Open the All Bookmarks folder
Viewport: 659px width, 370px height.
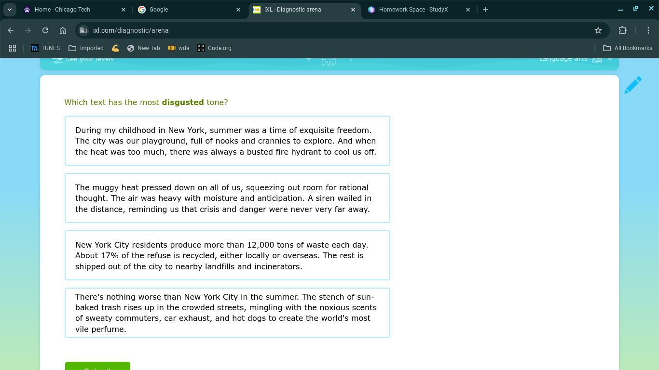pyautogui.click(x=628, y=48)
